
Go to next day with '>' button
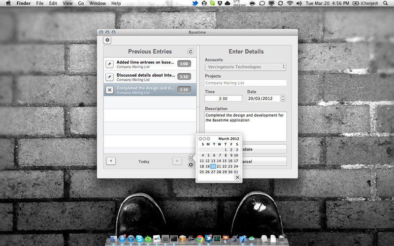[177, 161]
